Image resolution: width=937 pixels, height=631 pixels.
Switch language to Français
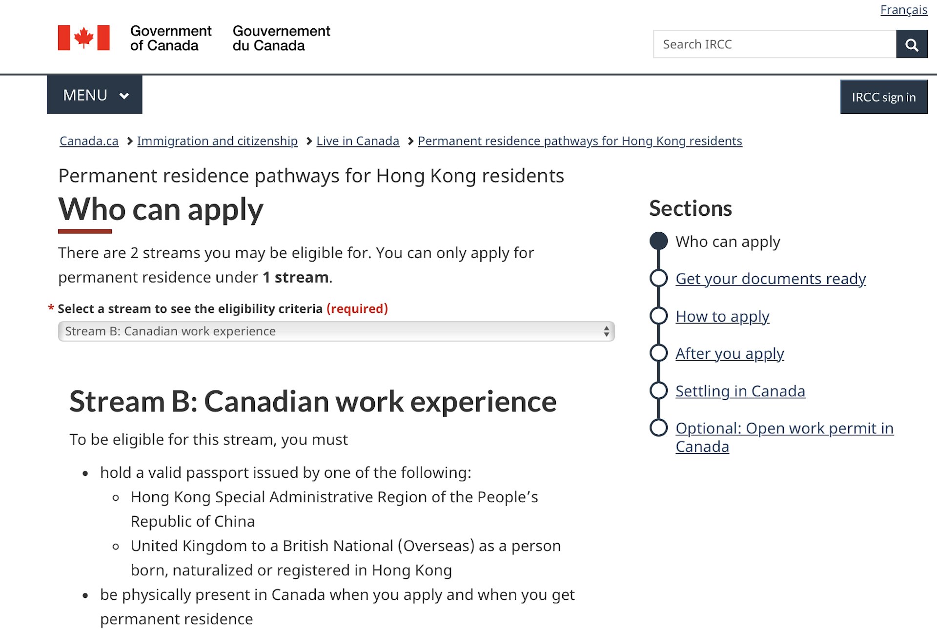903,10
